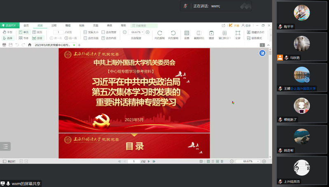329x187 pixels.
Task: Rotate page clockwise (向右旋转)
Action: (x=160, y=35)
